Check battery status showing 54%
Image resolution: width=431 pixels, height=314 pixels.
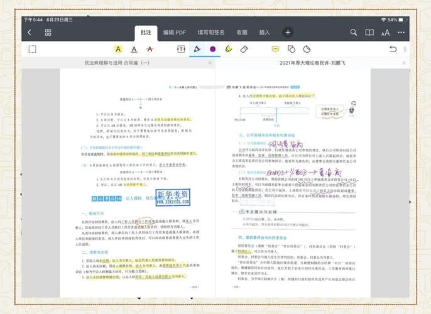point(398,19)
